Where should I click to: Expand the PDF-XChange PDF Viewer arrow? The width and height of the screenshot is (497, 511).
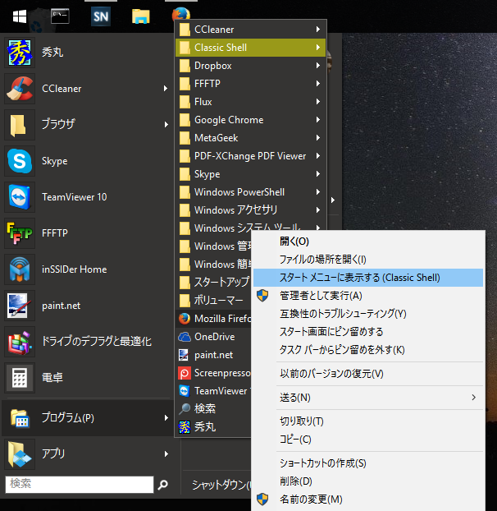[x=317, y=156]
